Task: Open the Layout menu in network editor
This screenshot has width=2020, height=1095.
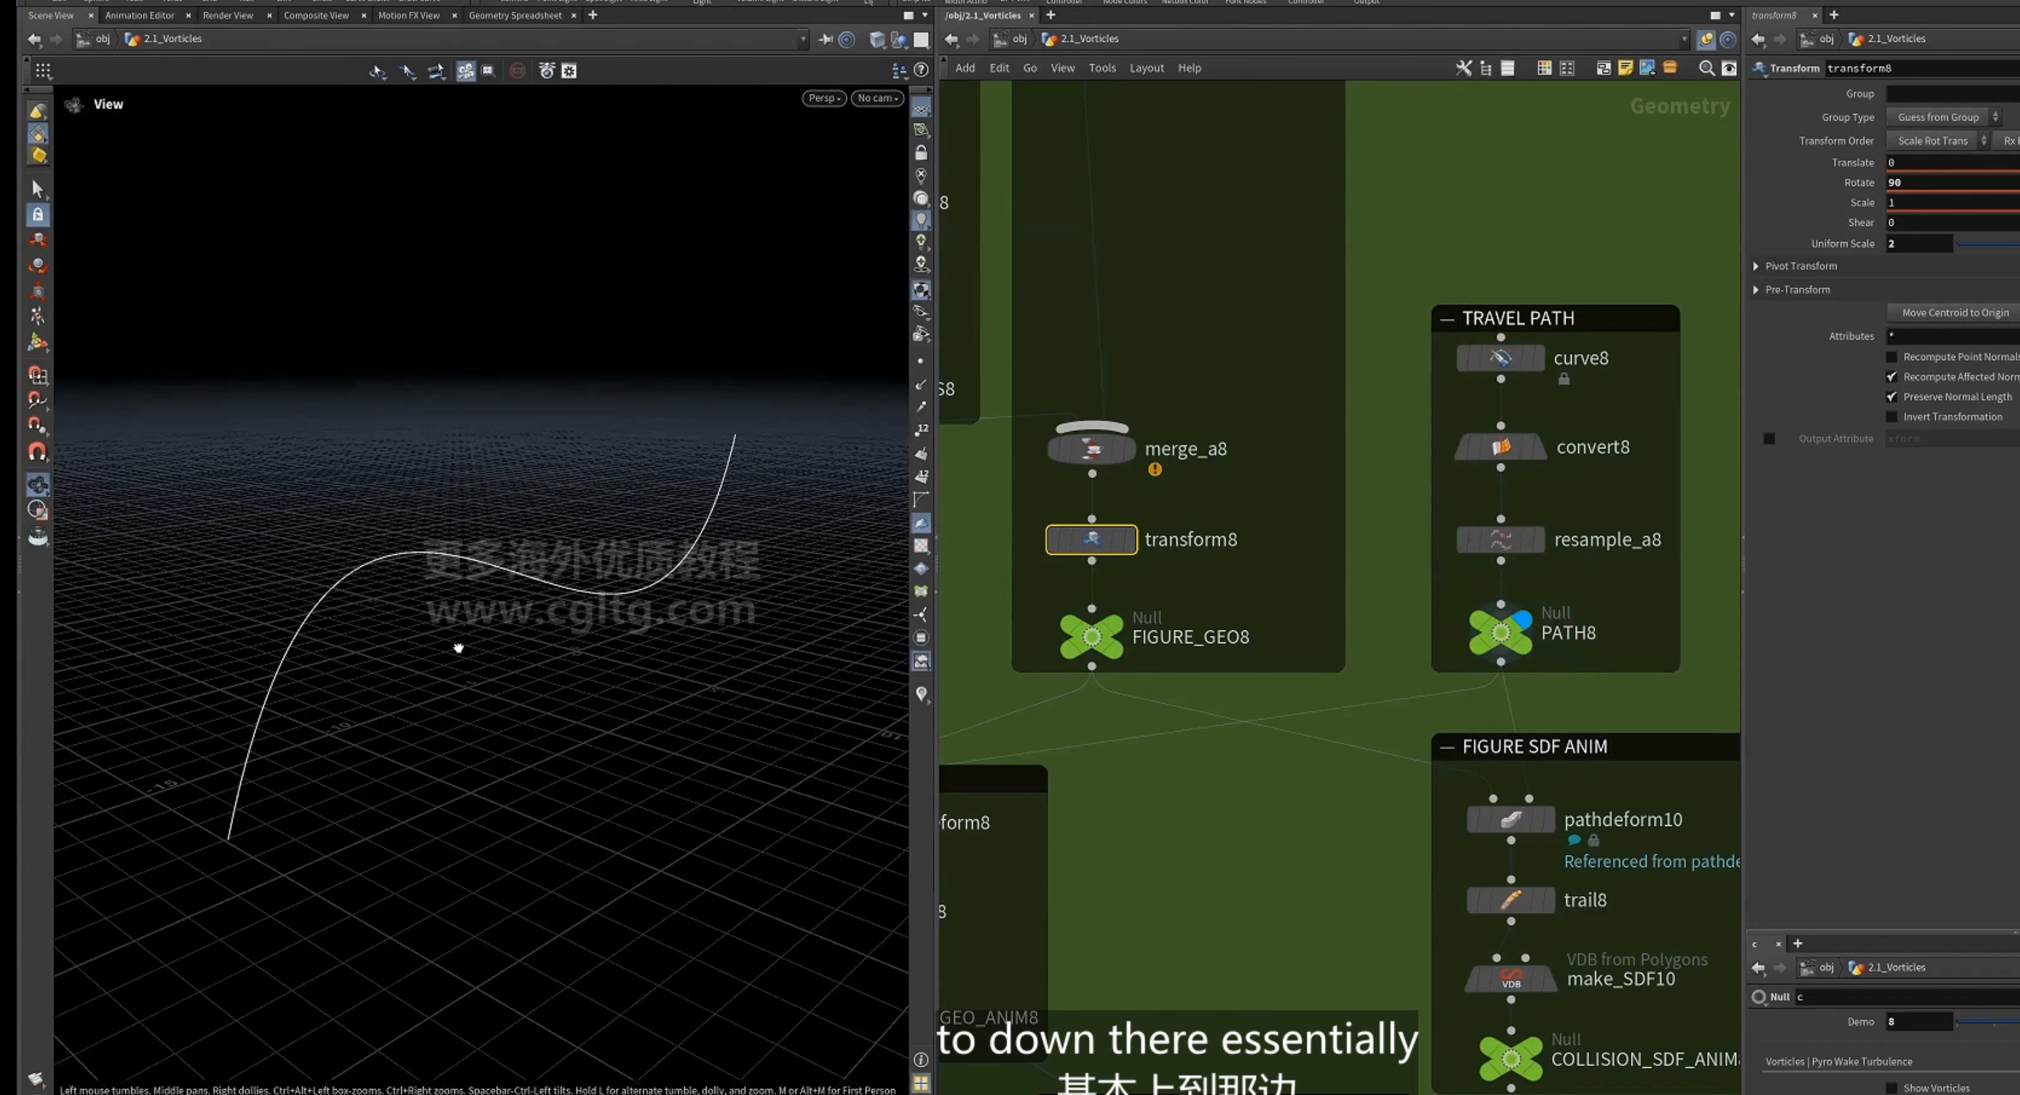Action: 1146,68
